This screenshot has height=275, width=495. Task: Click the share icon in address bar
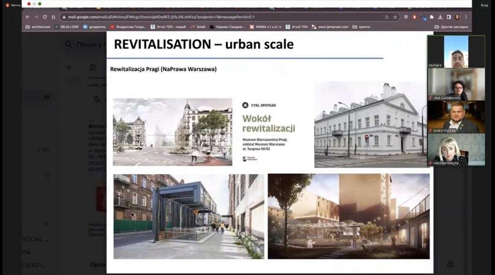pyautogui.click(x=387, y=17)
